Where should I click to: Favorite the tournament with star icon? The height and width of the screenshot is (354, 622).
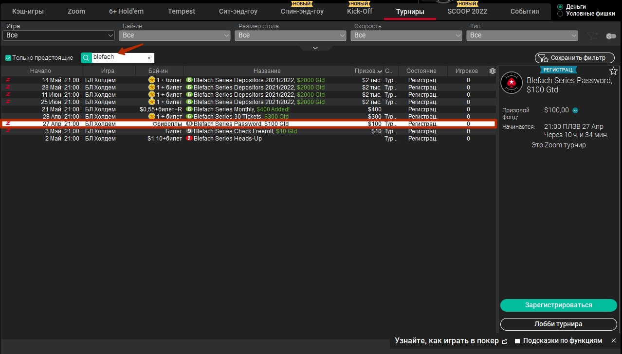point(613,71)
